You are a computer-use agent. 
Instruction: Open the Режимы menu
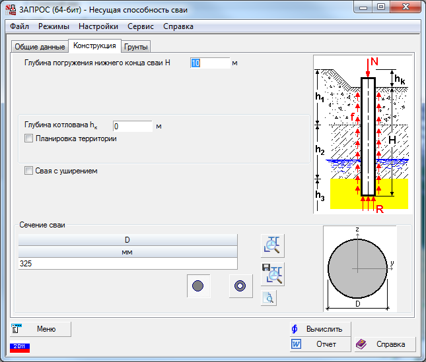[x=53, y=26]
